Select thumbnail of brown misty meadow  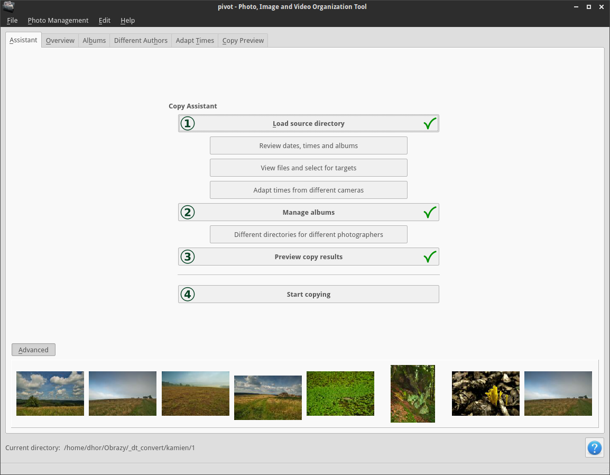(x=195, y=393)
